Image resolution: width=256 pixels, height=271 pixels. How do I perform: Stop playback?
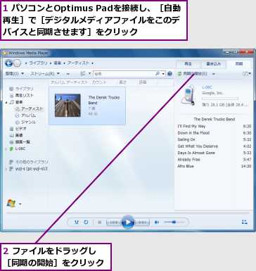(x=99, y=222)
